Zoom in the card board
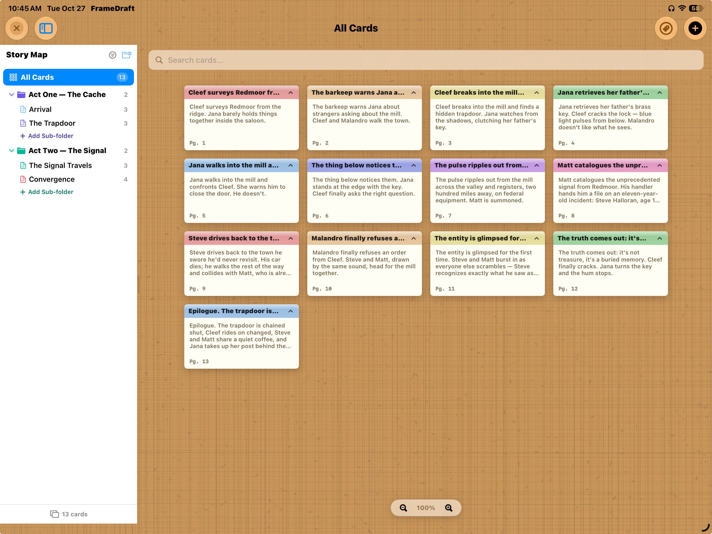 pyautogui.click(x=449, y=508)
